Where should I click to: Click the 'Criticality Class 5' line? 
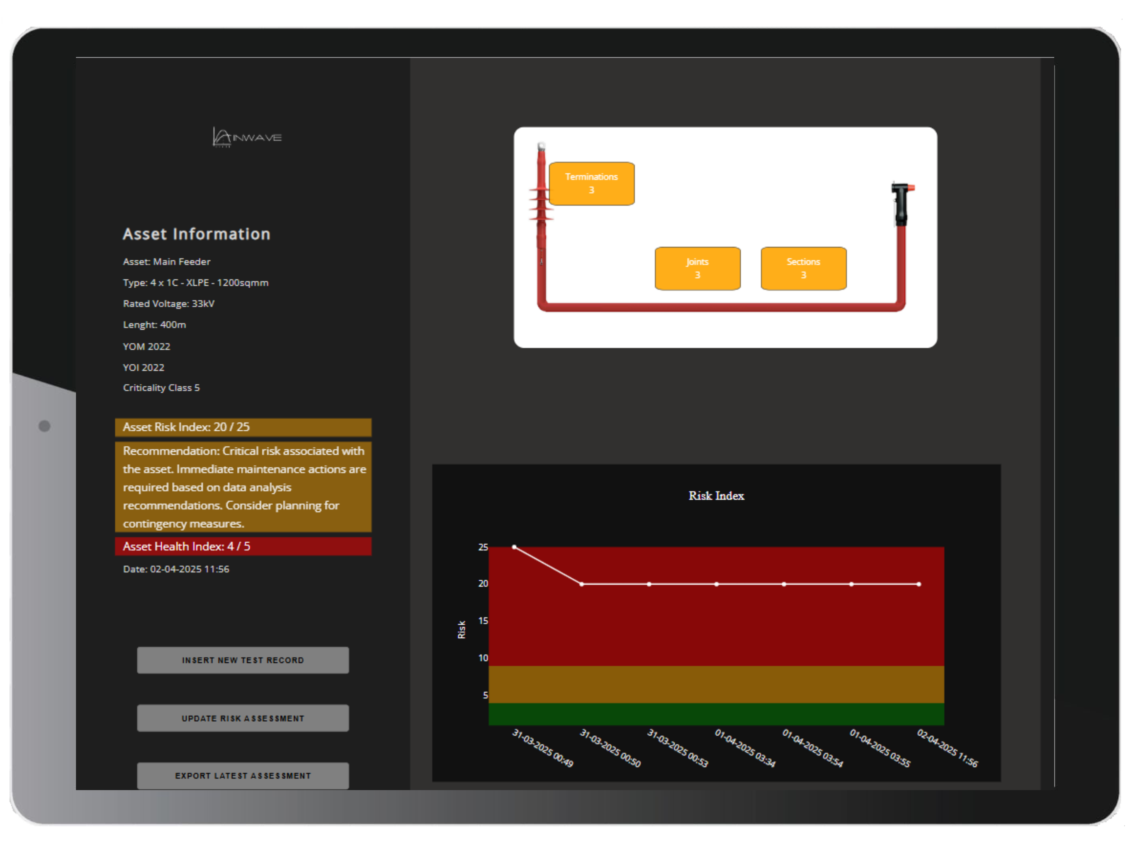[161, 388]
